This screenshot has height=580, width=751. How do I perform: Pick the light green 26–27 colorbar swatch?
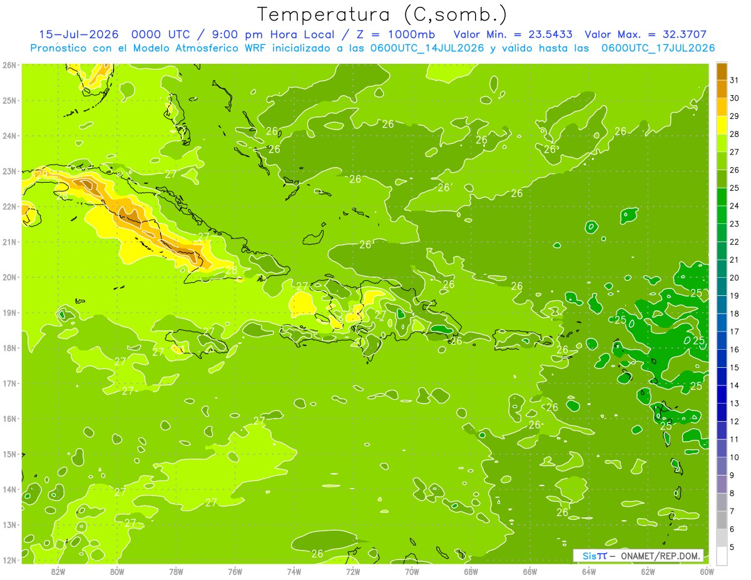pyautogui.click(x=722, y=161)
